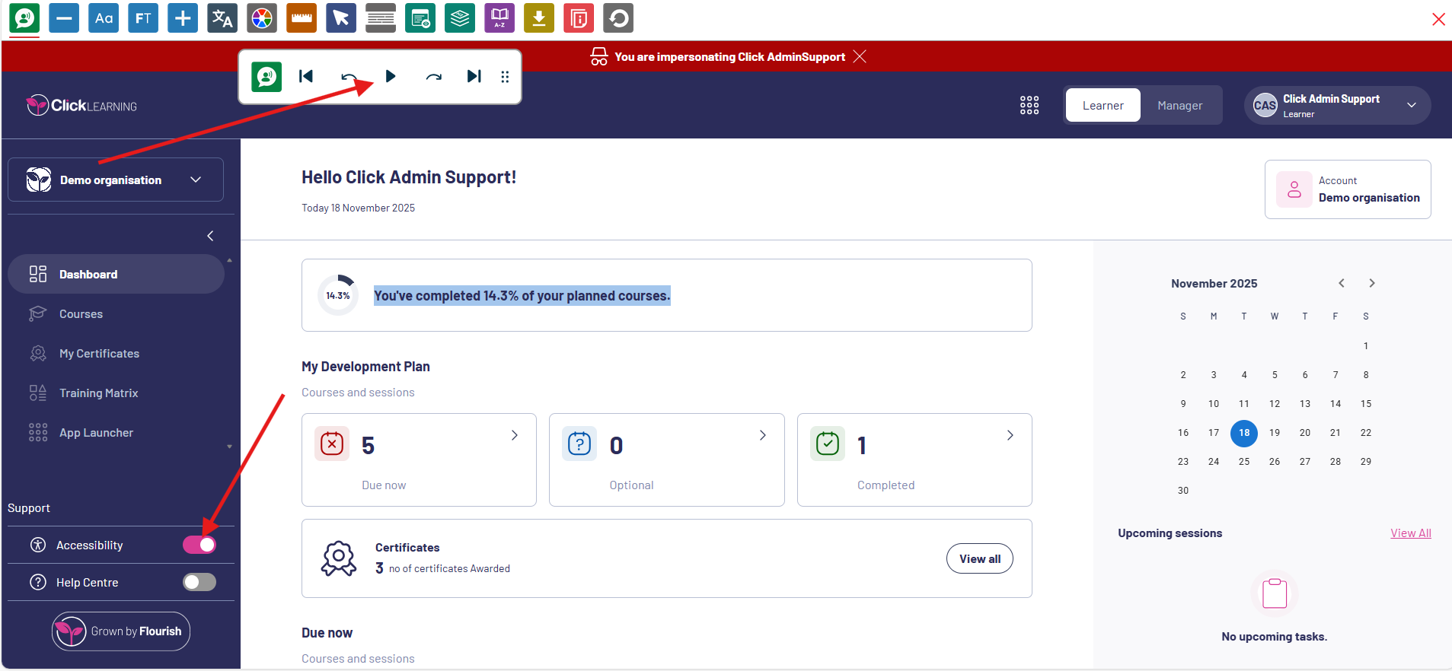Select the ruler tool in toolbar
Viewport: 1452px width, 671px height.
(x=302, y=18)
